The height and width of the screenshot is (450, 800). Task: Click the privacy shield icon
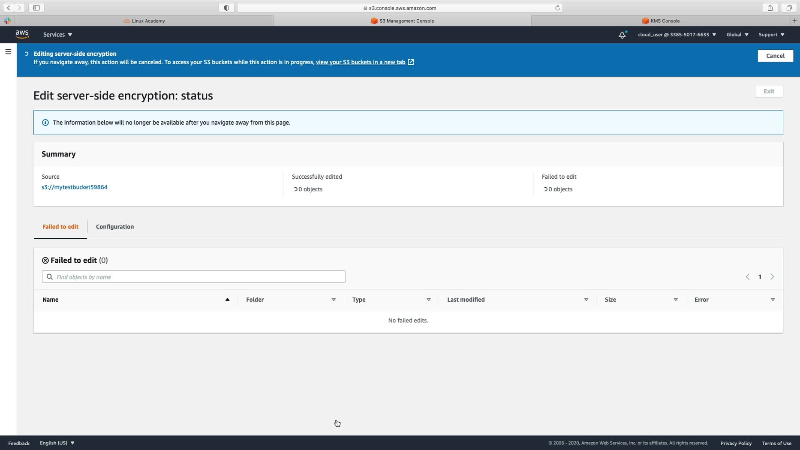coord(226,8)
